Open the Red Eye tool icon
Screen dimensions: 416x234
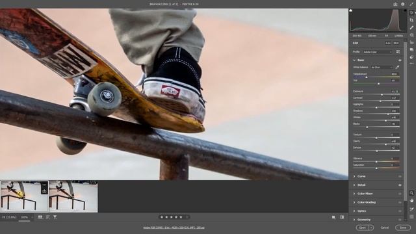click(411, 42)
